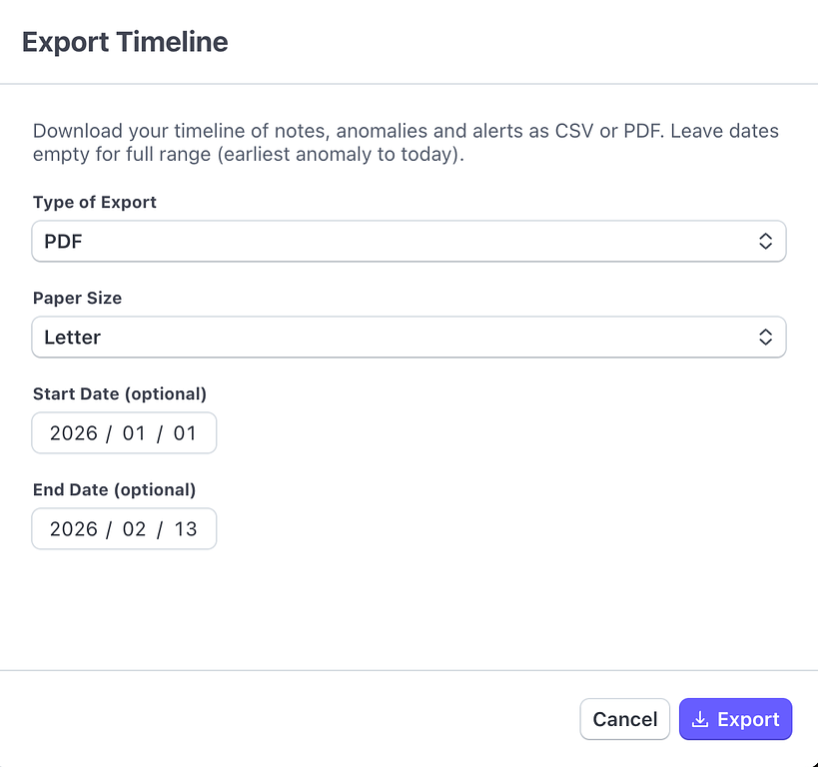This screenshot has width=818, height=767.
Task: Click the download icon in Export button
Action: (700, 719)
